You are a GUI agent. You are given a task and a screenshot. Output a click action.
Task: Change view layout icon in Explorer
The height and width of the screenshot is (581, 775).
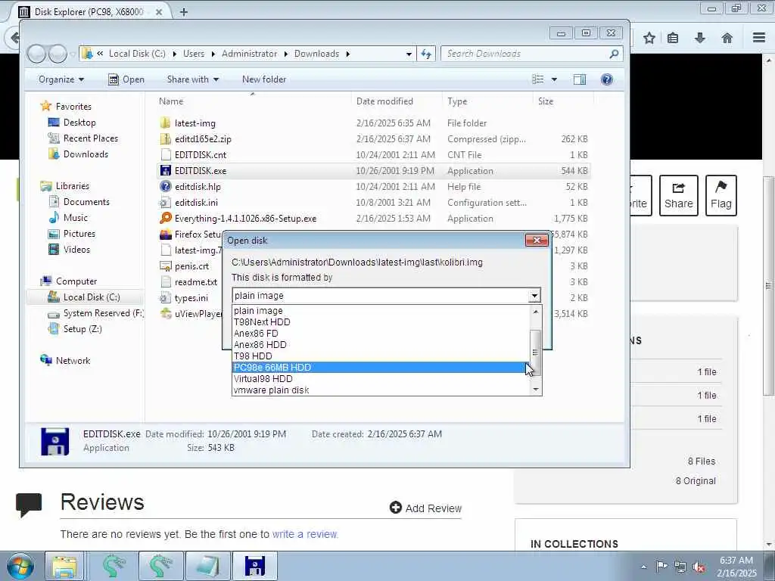tap(538, 79)
